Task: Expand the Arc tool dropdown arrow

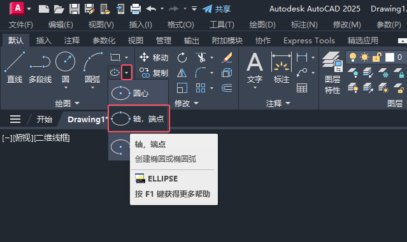Action: coord(92,88)
